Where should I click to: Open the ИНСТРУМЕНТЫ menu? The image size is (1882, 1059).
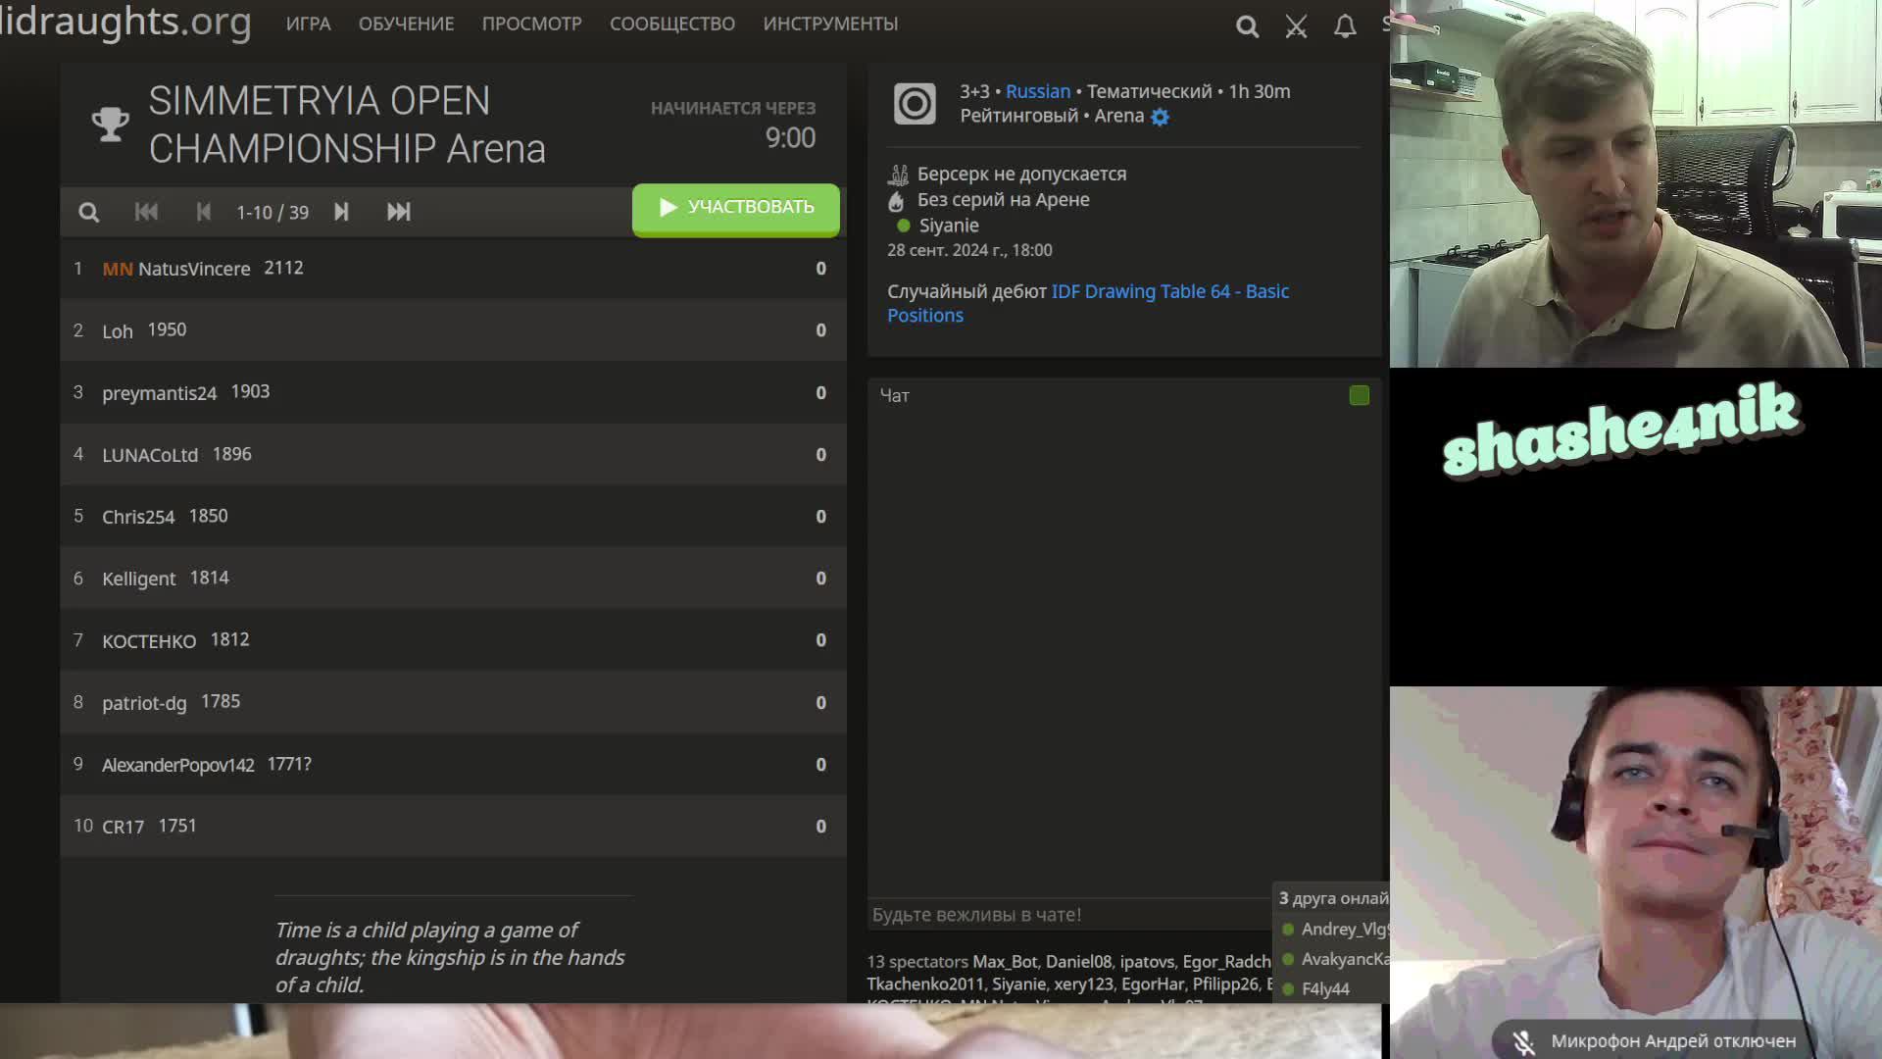point(829,24)
